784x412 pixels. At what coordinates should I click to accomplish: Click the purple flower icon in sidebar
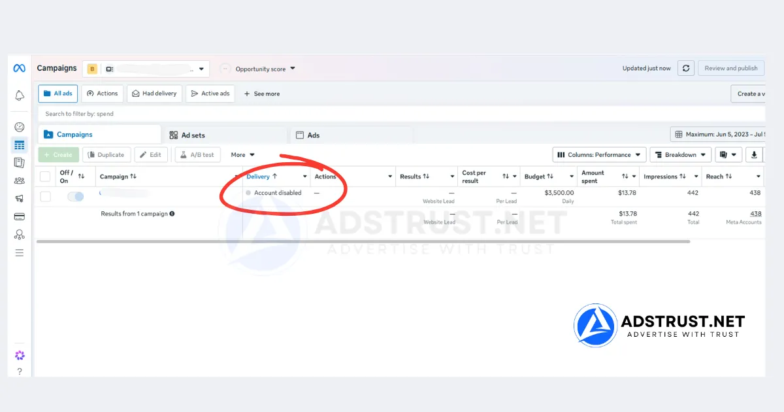coord(20,356)
